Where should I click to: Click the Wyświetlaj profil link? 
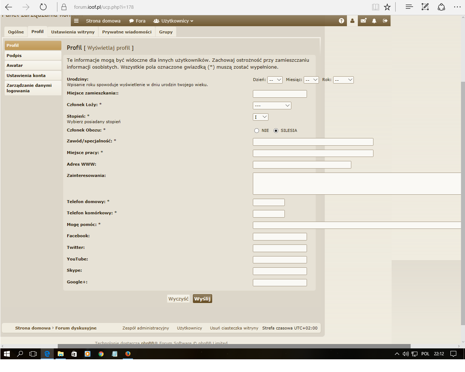click(x=109, y=48)
